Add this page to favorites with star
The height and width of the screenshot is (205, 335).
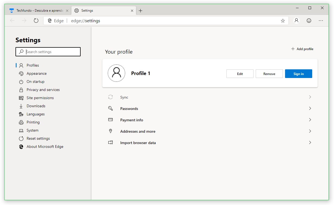(x=283, y=21)
